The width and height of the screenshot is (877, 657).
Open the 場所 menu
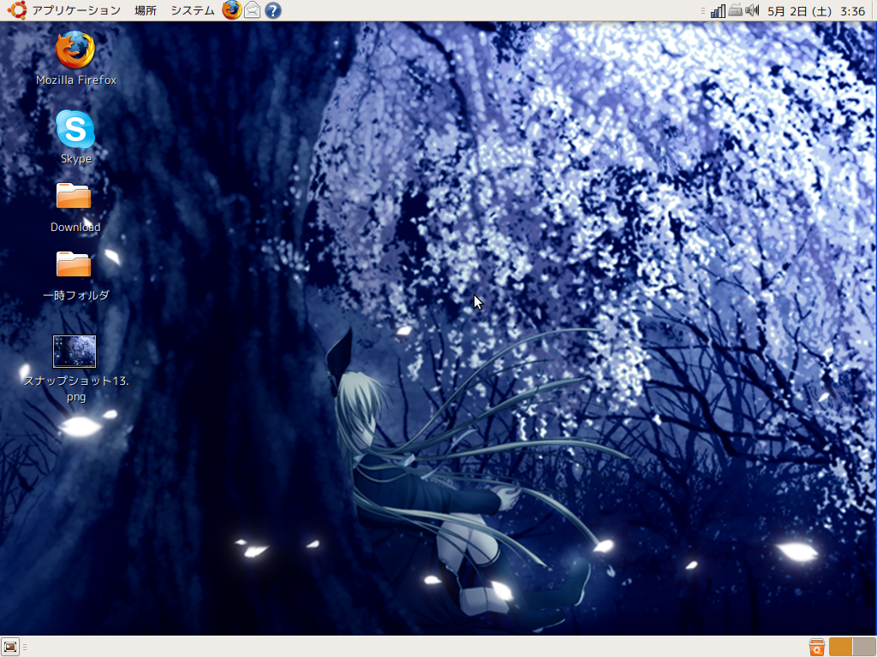tap(146, 10)
